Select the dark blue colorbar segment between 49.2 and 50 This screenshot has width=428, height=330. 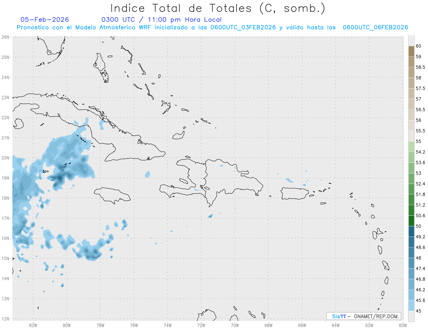pos(411,231)
